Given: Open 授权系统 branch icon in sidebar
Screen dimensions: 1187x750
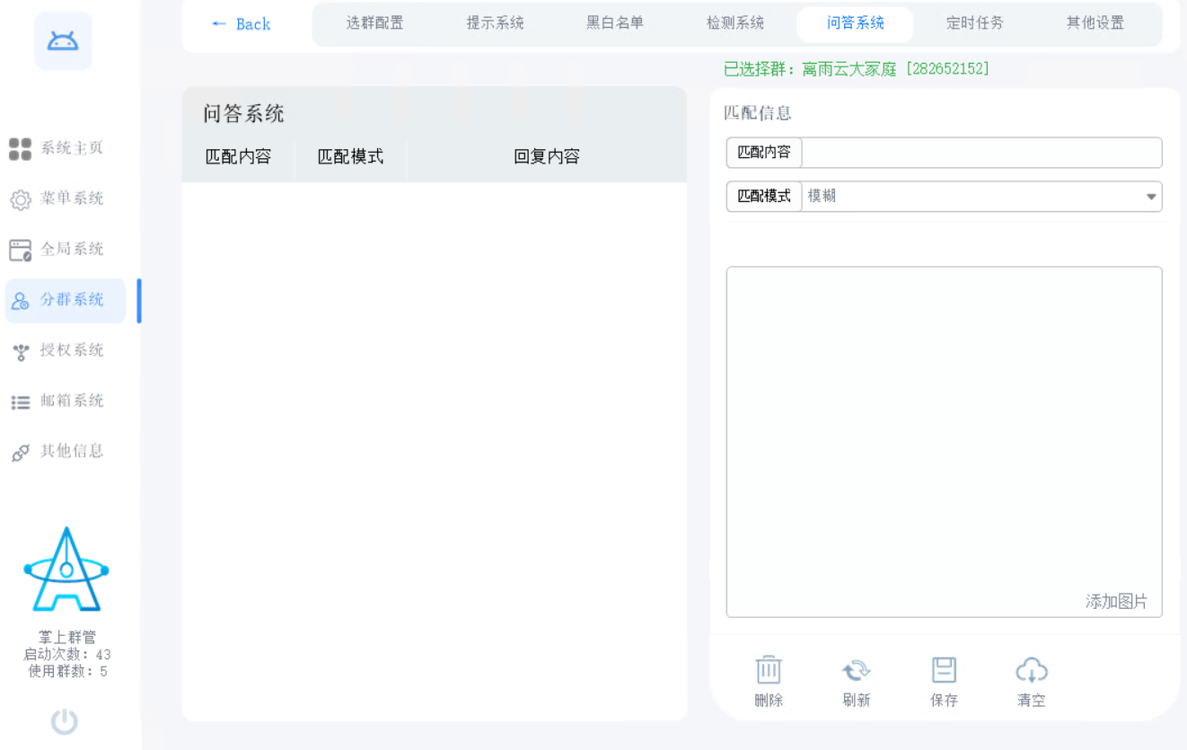Looking at the screenshot, I should click(20, 351).
